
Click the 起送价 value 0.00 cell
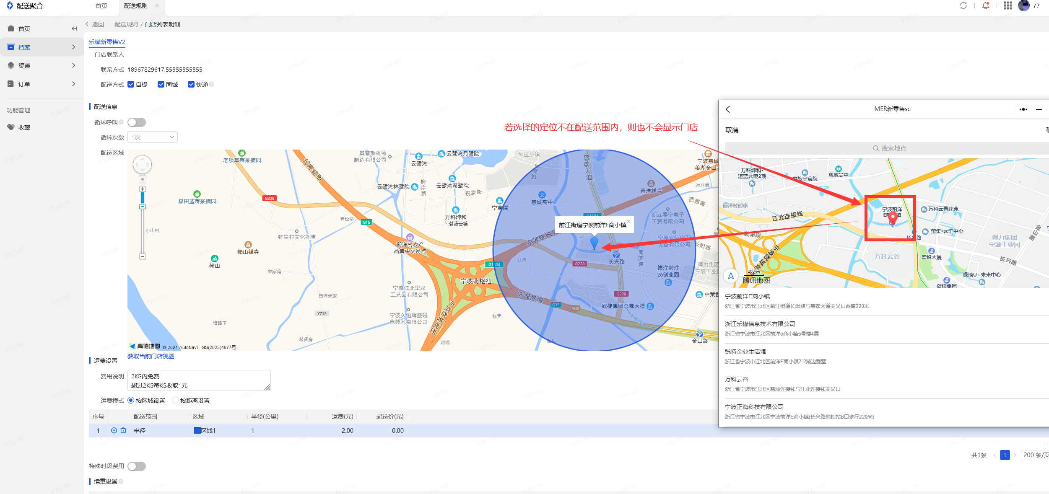397,430
